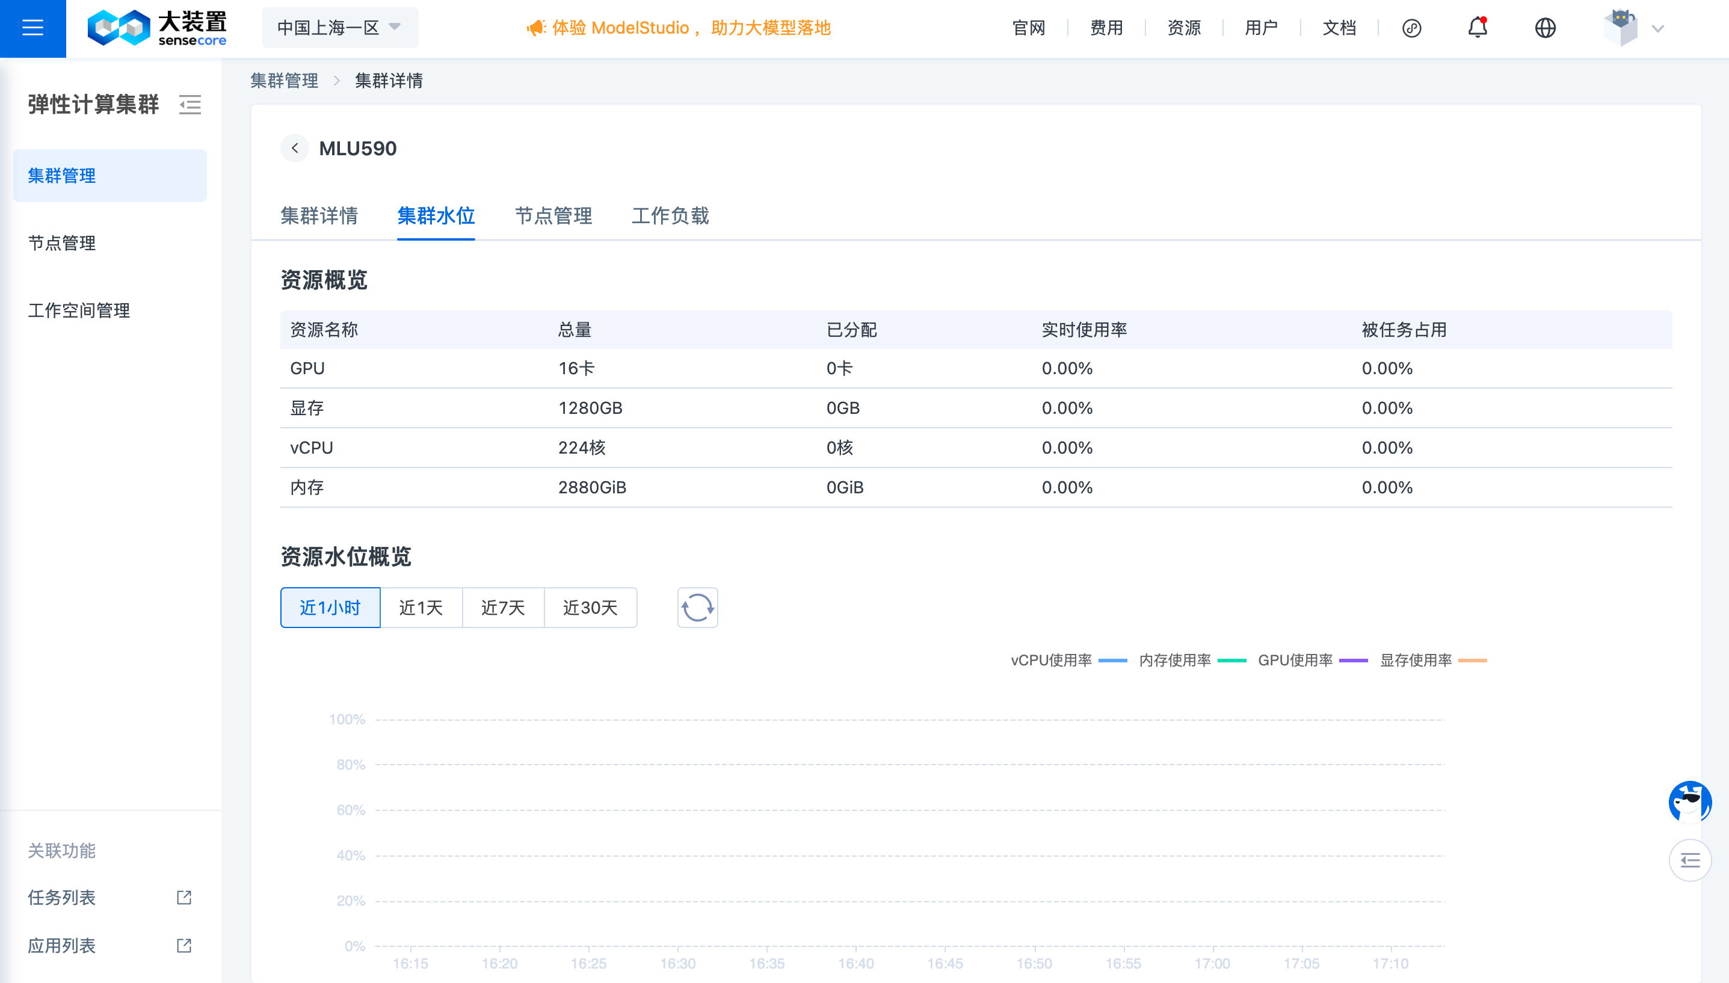Toggle 内存使用率 legend series
1729x983 pixels.
click(x=1192, y=661)
